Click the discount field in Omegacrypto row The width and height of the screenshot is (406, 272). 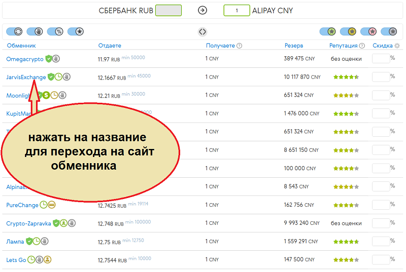pos(381,59)
